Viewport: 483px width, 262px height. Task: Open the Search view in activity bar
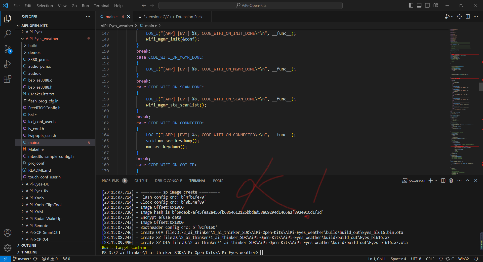tap(8, 34)
